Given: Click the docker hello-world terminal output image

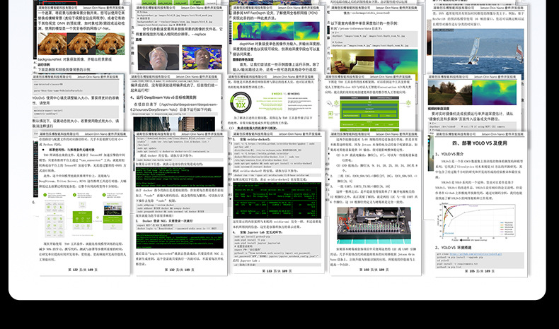Looking at the screenshot, I should click(179, 177).
